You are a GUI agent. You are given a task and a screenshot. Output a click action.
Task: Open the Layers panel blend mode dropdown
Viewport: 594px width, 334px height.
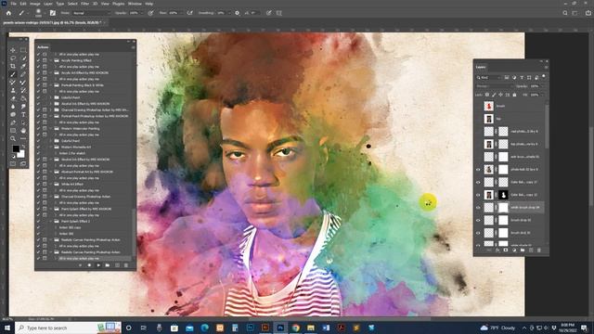[x=495, y=86]
